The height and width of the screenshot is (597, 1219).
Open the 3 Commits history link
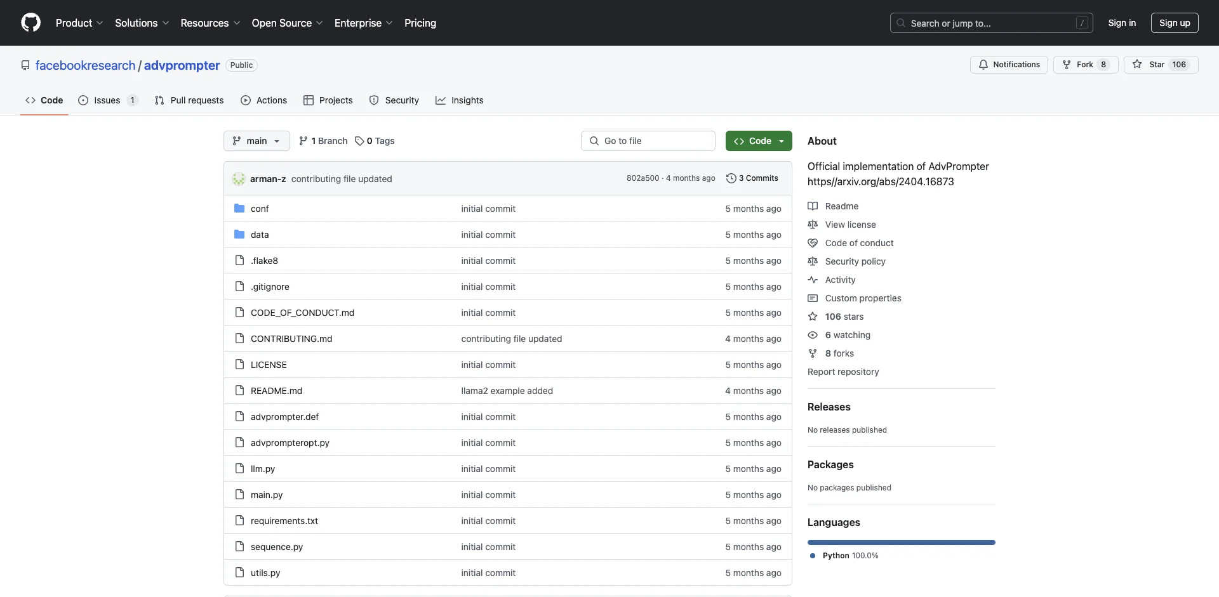pyautogui.click(x=752, y=178)
